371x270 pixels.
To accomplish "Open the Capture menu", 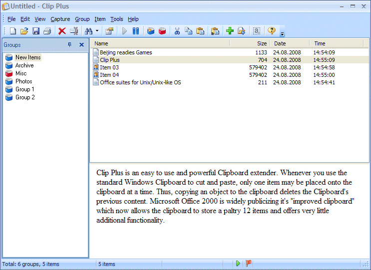I will point(60,19).
